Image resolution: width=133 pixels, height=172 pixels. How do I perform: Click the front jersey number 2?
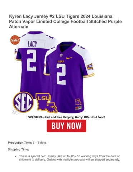(61, 74)
